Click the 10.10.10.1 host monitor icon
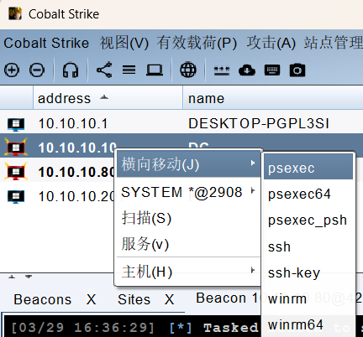Screen dimensions: 363x337 coord(16,124)
